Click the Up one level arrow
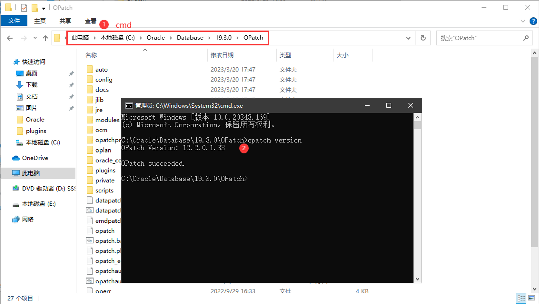The height and width of the screenshot is (304, 539). point(45,38)
